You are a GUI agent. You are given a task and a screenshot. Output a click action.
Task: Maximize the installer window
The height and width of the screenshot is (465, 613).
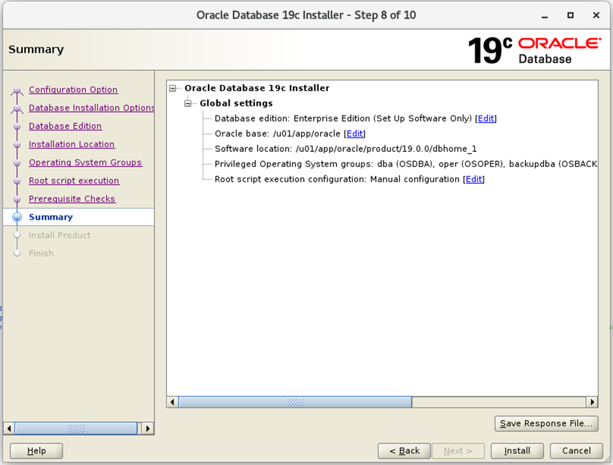[x=571, y=15]
